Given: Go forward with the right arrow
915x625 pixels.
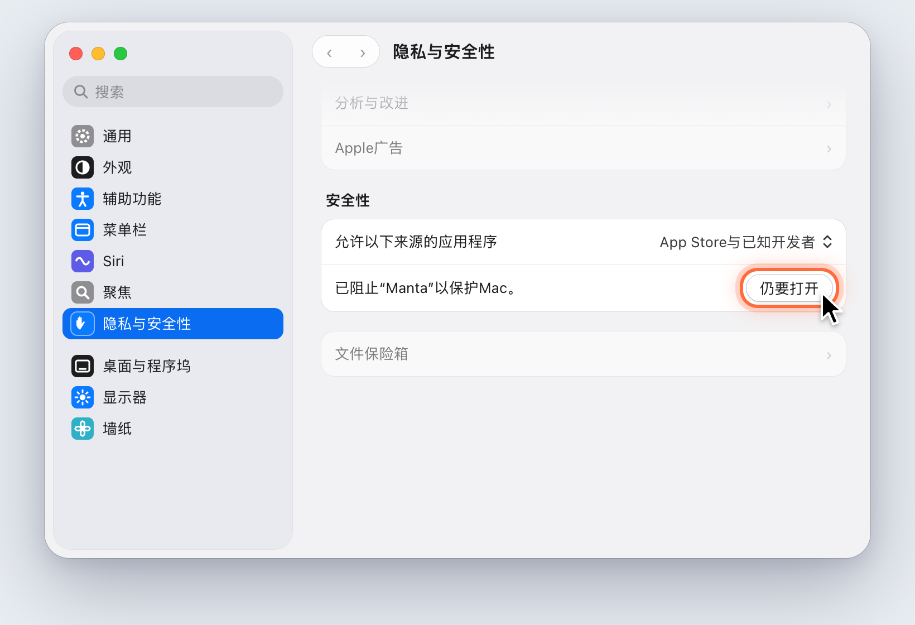Looking at the screenshot, I should (363, 52).
